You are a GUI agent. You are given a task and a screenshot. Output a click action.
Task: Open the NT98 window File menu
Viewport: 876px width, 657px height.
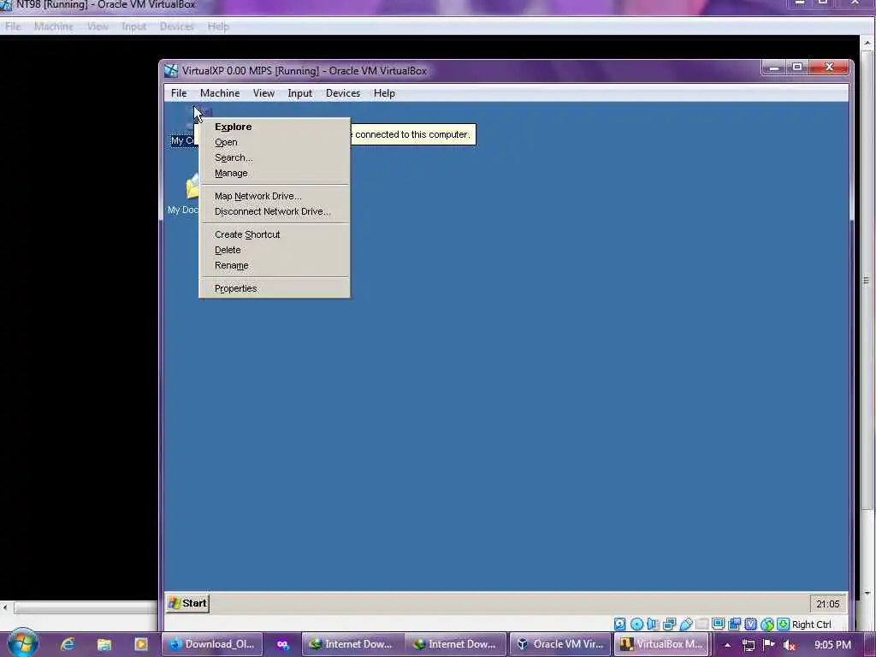pyautogui.click(x=13, y=27)
